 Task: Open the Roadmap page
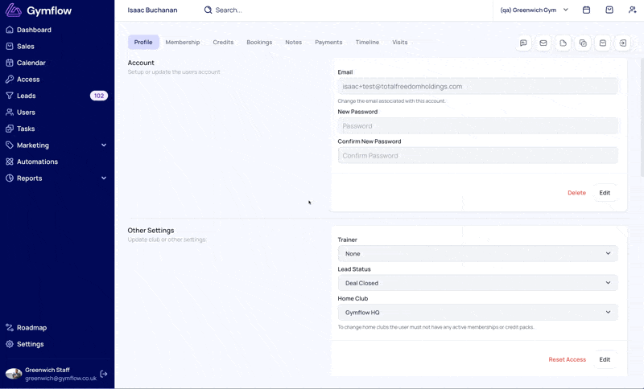[31, 327]
